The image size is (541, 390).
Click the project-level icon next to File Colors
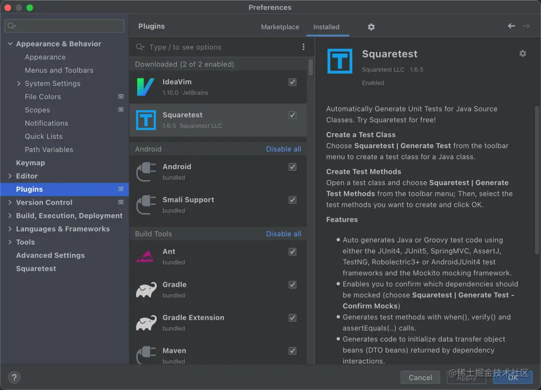click(121, 97)
